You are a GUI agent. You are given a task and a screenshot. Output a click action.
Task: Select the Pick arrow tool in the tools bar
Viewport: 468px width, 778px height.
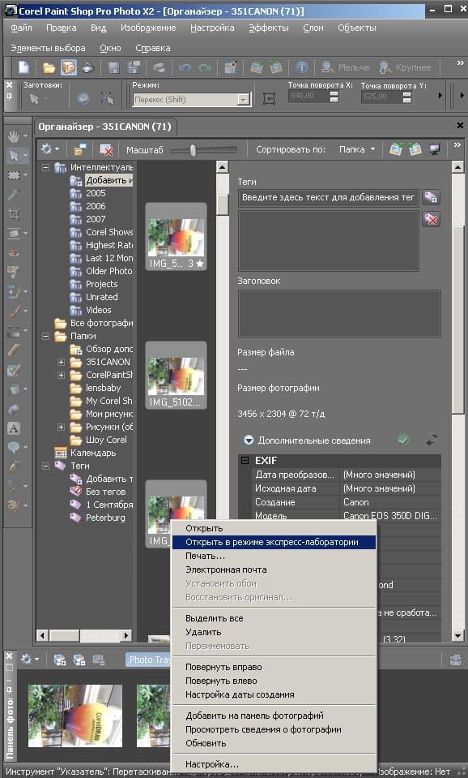(14, 157)
